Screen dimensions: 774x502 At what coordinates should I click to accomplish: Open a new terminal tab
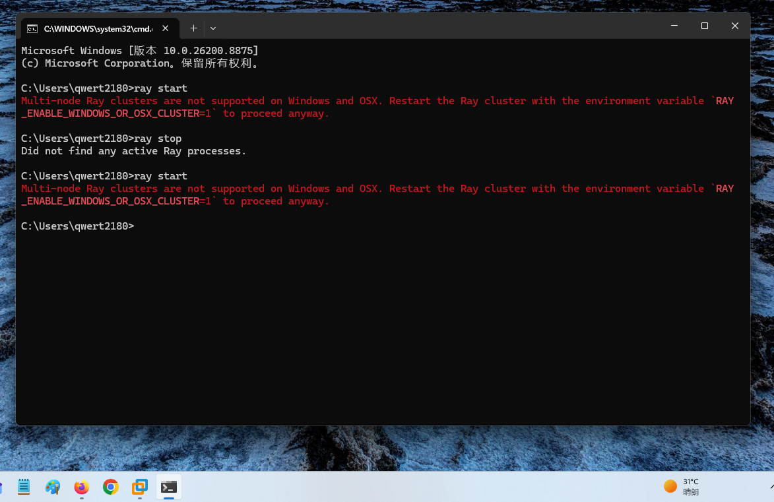(x=193, y=28)
